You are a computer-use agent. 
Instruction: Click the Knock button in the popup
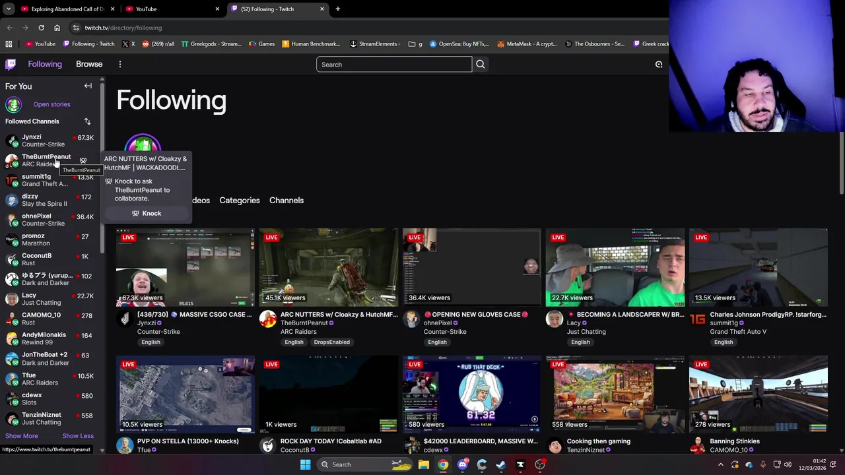(x=147, y=213)
